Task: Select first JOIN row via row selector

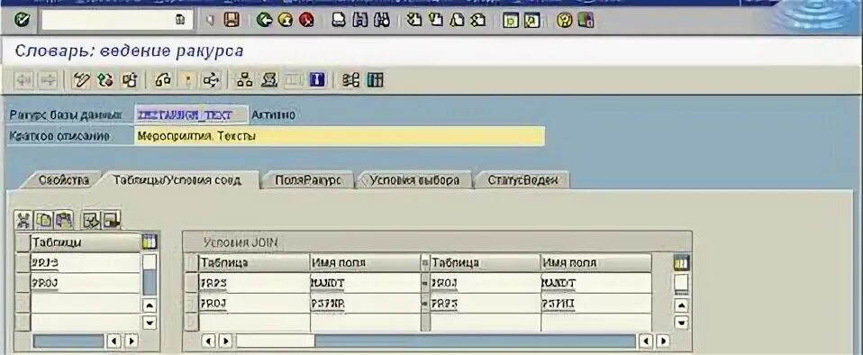Action: pyautogui.click(x=191, y=284)
